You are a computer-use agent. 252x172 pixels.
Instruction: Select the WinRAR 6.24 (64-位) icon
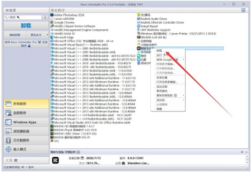[x=139, y=37]
